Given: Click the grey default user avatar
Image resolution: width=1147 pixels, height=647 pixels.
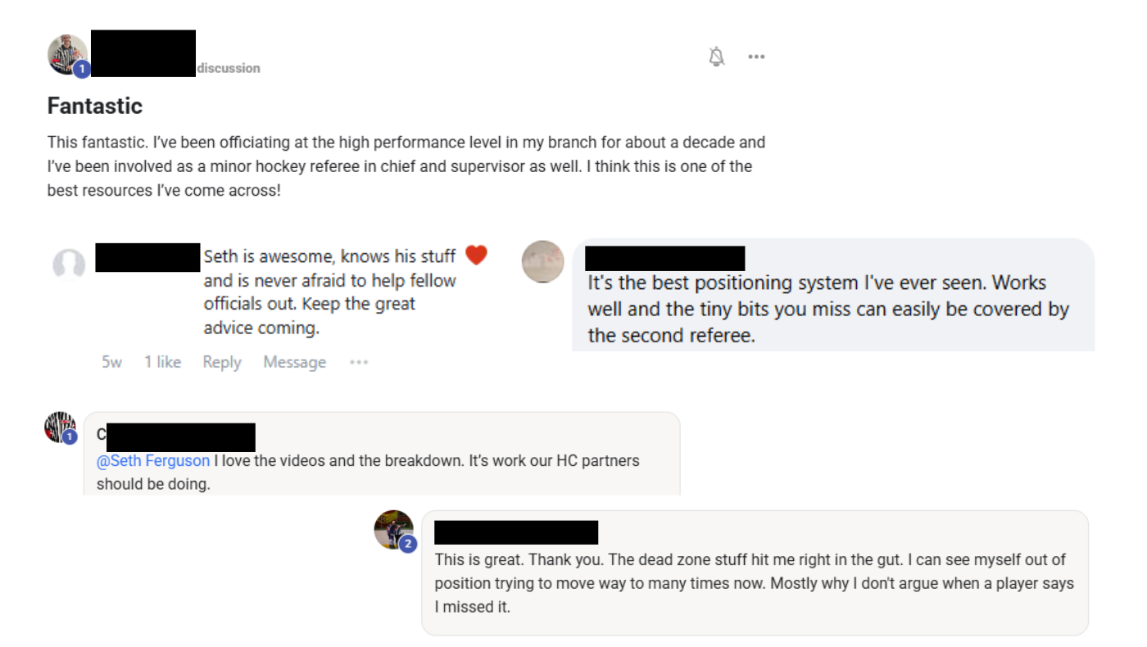Looking at the screenshot, I should (69, 265).
